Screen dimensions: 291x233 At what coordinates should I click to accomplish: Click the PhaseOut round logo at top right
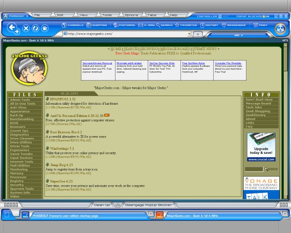[x=280, y=29]
